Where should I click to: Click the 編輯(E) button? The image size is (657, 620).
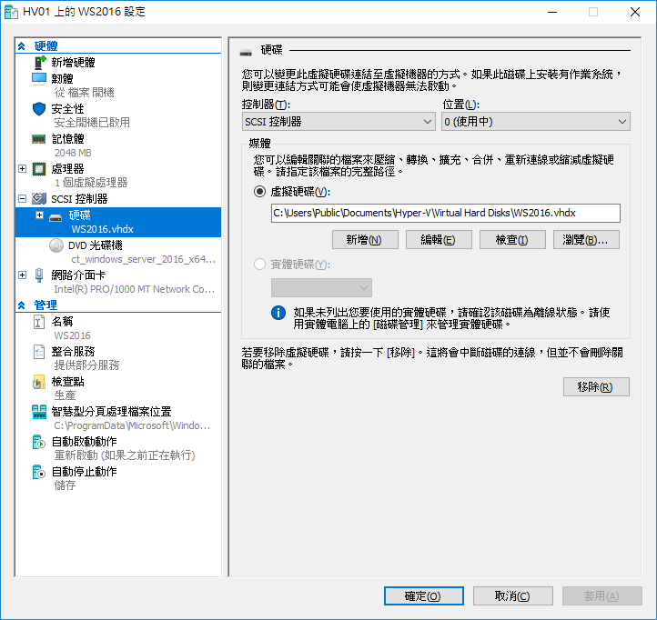(439, 240)
